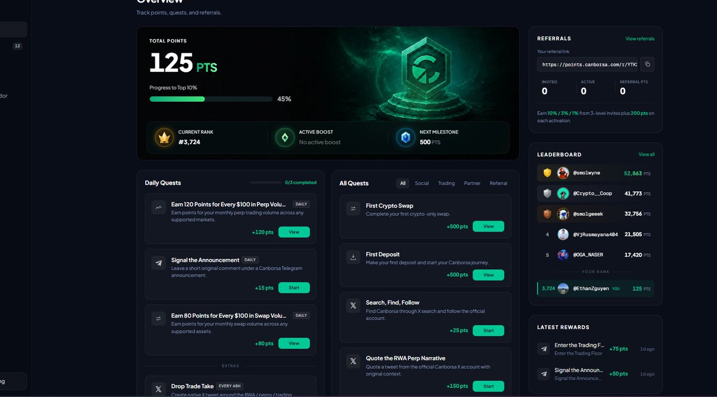
Task: Select the Social quests filter tab
Action: [422, 183]
